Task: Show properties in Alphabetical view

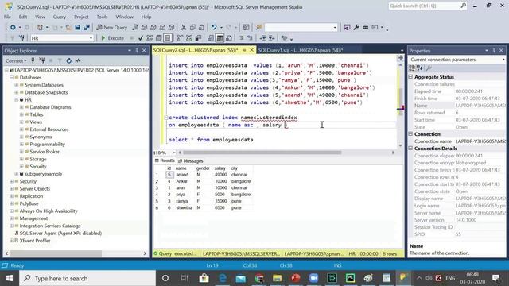Action: click(419, 68)
